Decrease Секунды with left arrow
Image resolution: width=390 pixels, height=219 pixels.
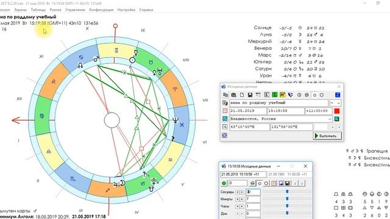(238, 192)
